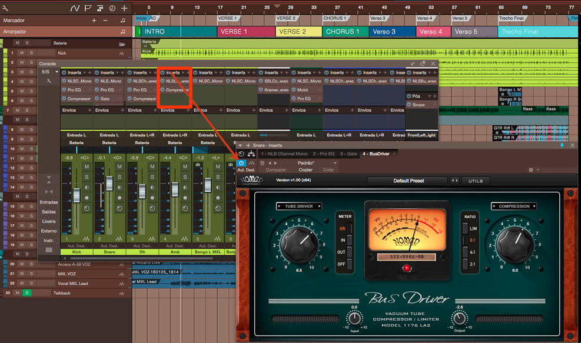The height and width of the screenshot is (343, 581).
Task: Open dropdown next to BusDriver tab
Action: coord(394,154)
